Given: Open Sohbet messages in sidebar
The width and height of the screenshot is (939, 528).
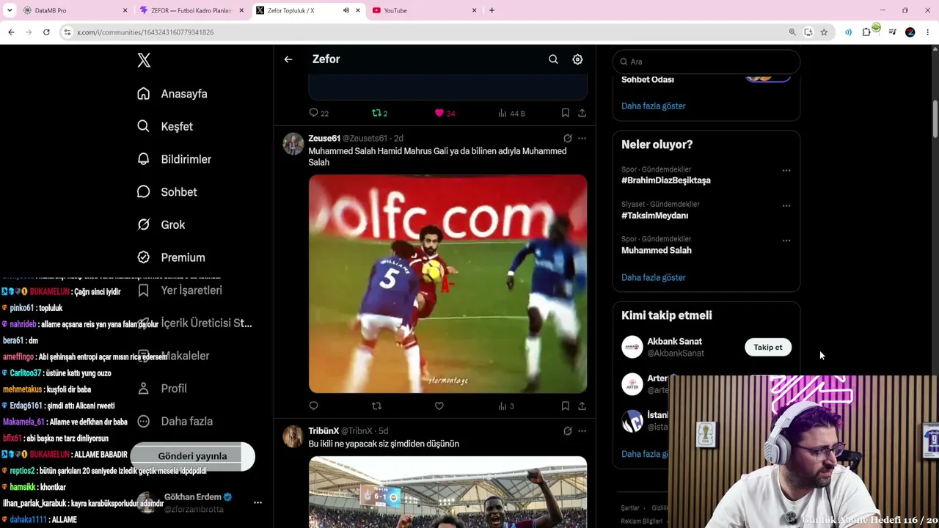Looking at the screenshot, I should [167, 192].
